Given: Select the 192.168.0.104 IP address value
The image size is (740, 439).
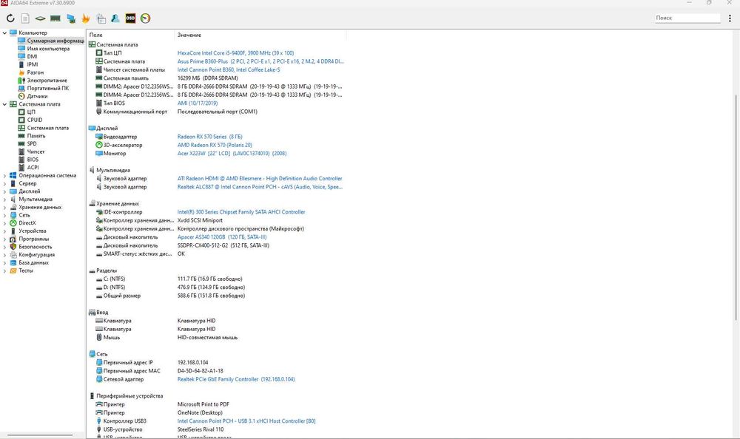Looking at the screenshot, I should coord(192,363).
